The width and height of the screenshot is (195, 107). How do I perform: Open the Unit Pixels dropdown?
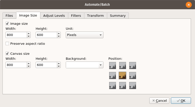point(85,35)
